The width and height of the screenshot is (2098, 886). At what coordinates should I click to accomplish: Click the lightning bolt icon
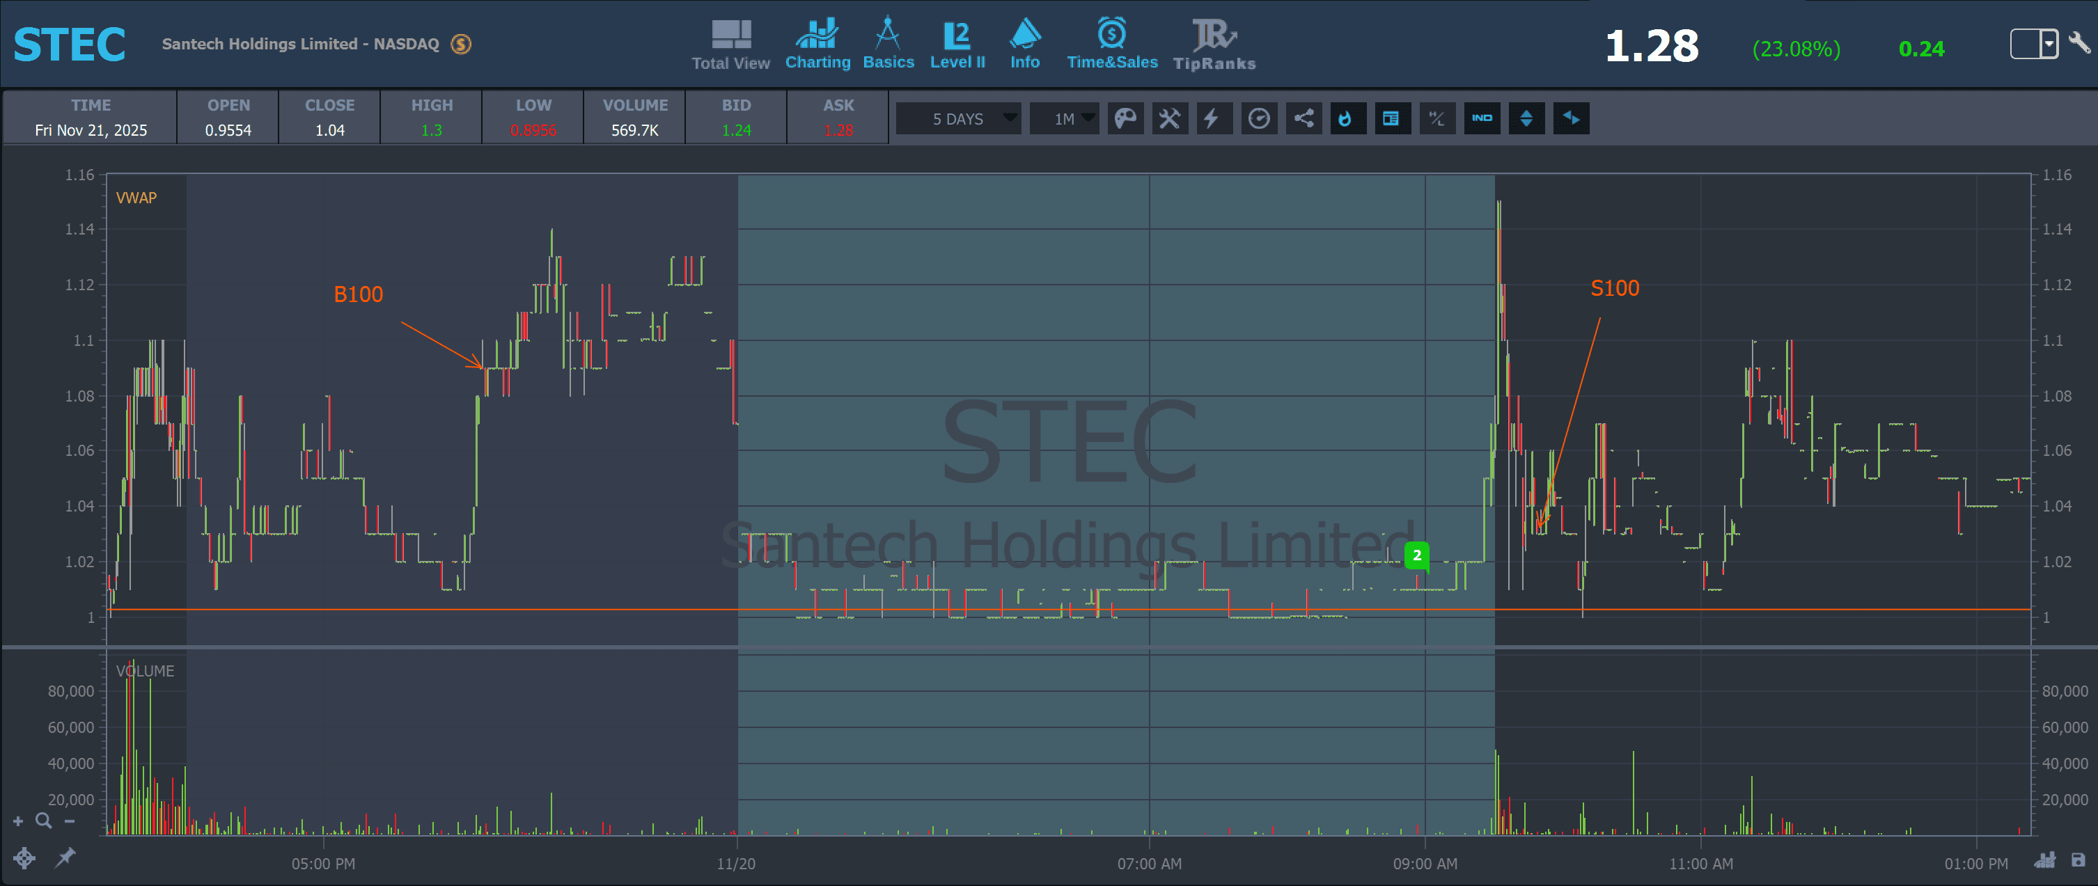click(1214, 119)
